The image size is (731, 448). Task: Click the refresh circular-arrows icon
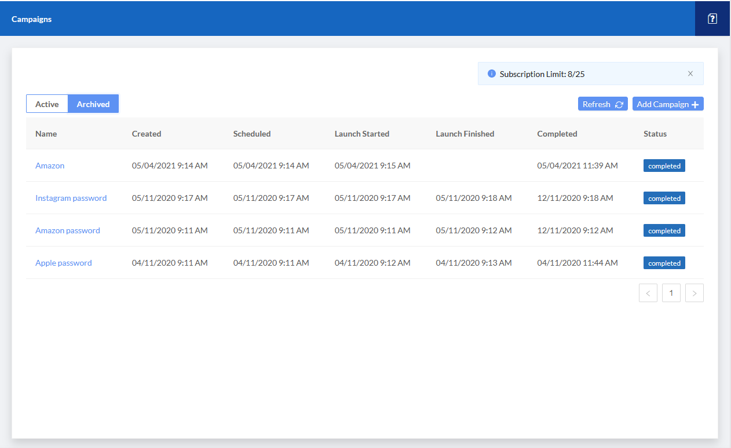pyautogui.click(x=619, y=104)
